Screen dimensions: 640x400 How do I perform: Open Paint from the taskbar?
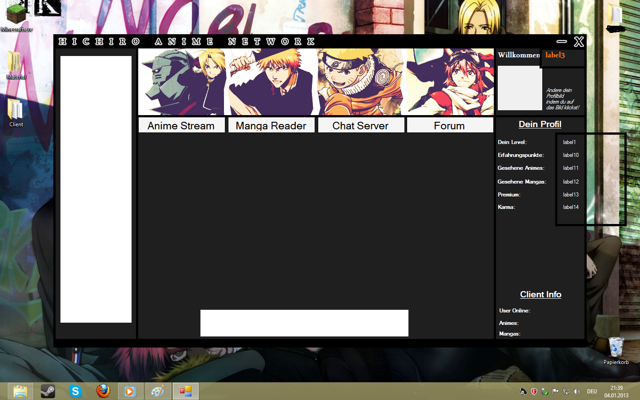tap(158, 391)
